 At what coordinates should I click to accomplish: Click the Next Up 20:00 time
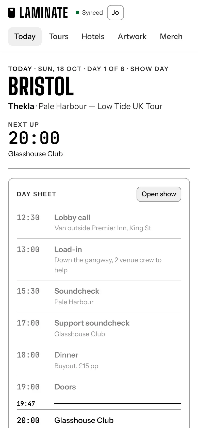[34, 138]
